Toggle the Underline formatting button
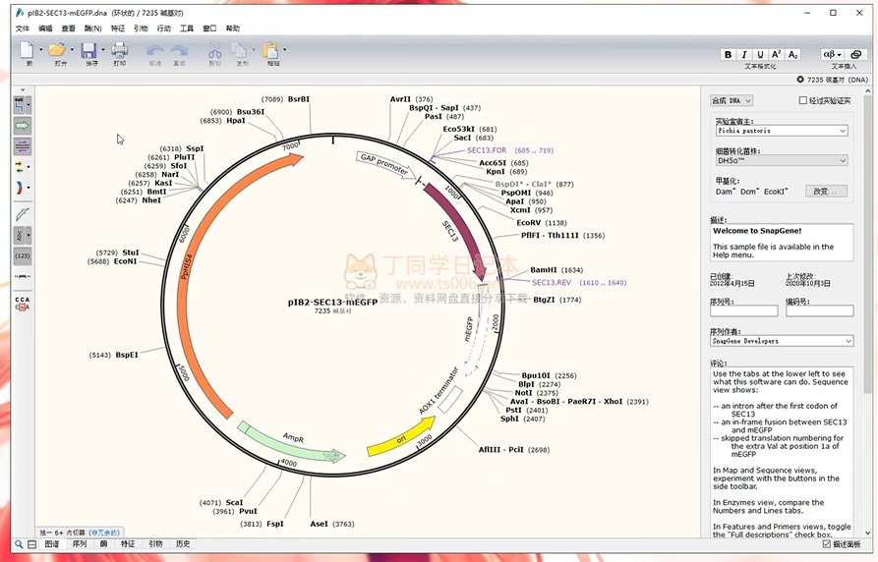The image size is (878, 562). (x=760, y=55)
